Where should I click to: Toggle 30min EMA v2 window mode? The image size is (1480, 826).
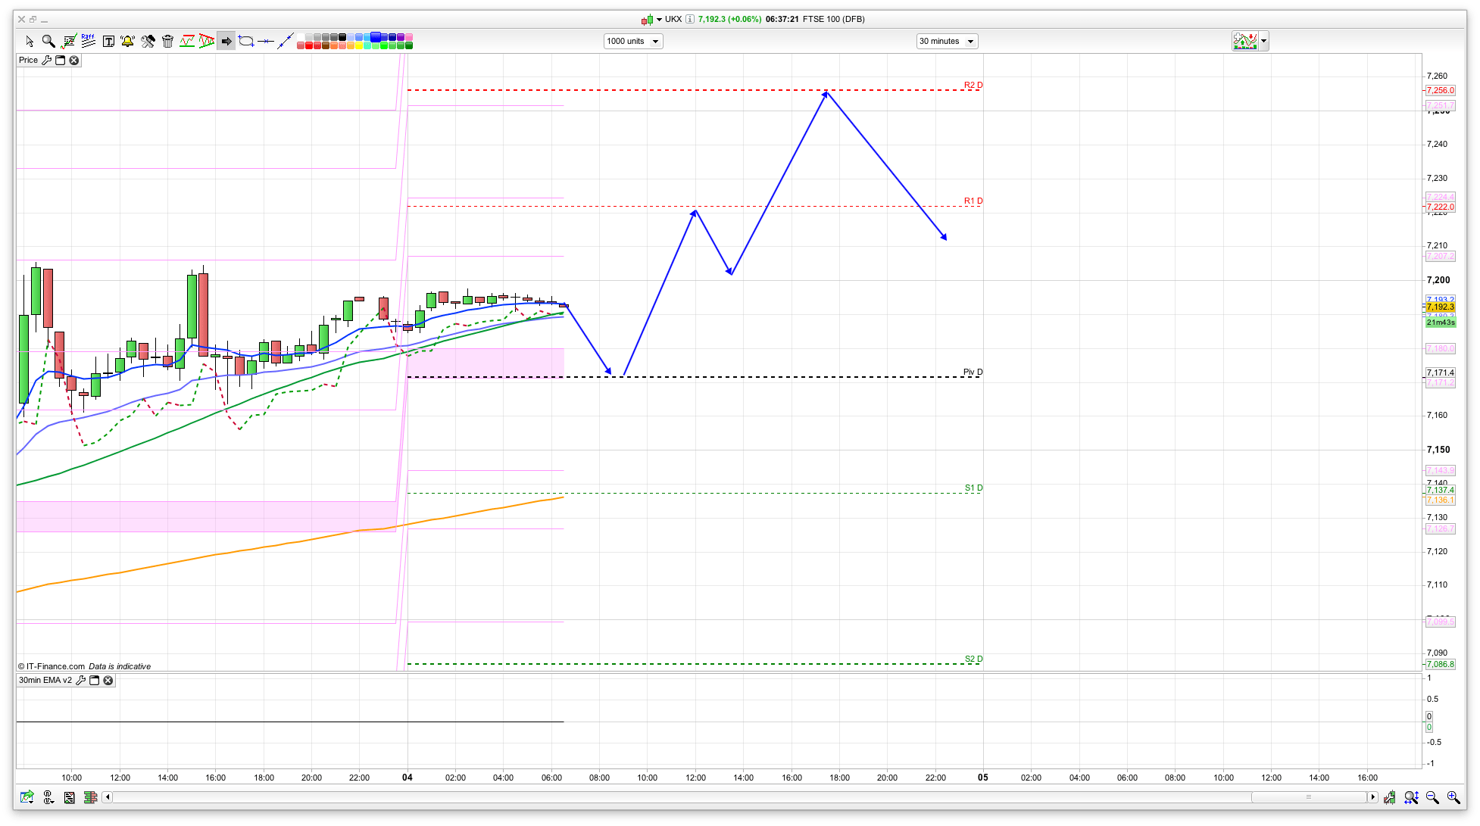pyautogui.click(x=95, y=681)
